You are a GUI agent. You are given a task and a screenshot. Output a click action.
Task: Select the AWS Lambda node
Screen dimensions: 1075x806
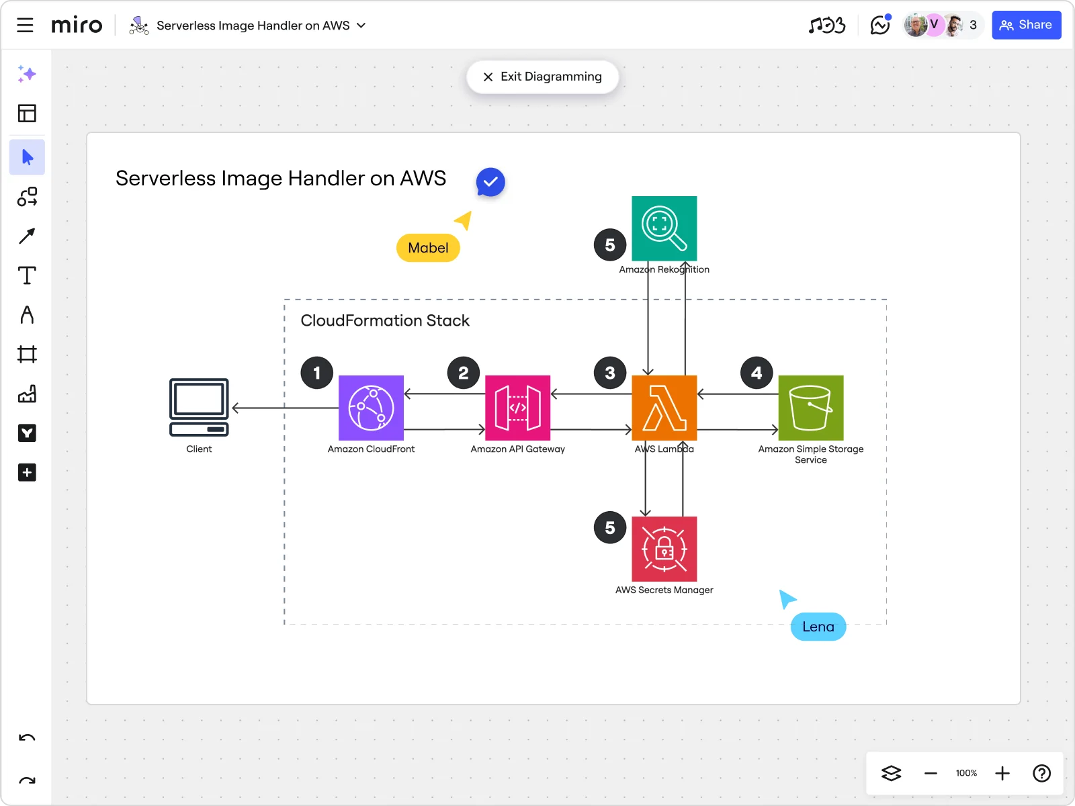pyautogui.click(x=664, y=408)
